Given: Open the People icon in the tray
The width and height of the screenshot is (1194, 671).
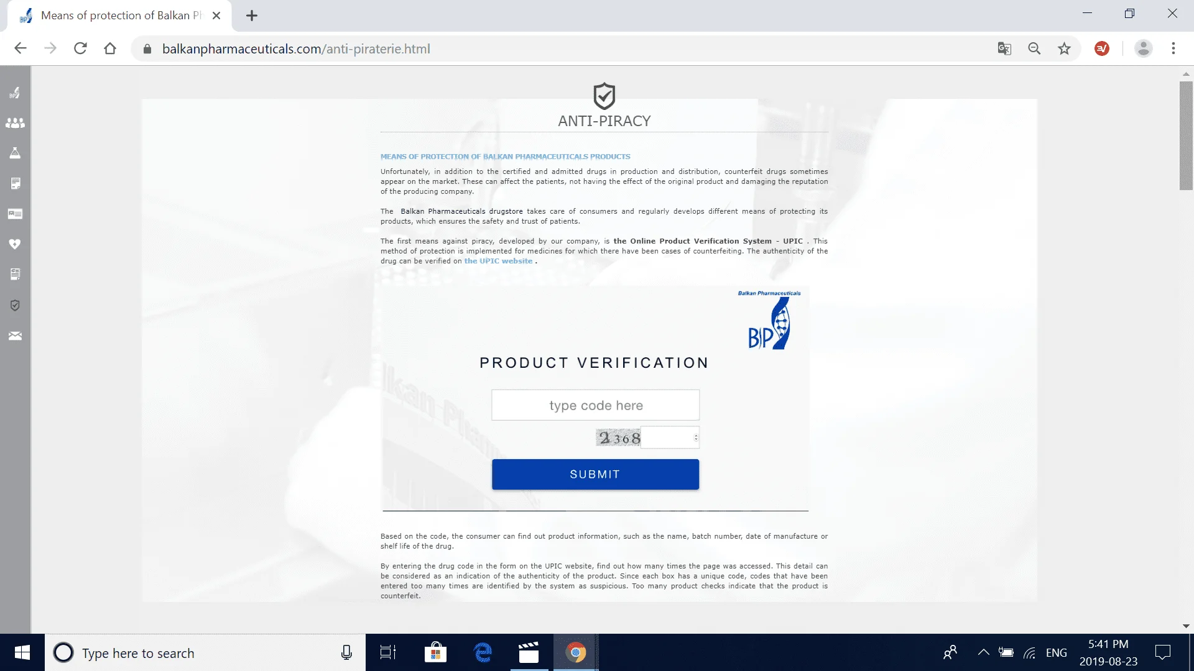Looking at the screenshot, I should point(950,652).
